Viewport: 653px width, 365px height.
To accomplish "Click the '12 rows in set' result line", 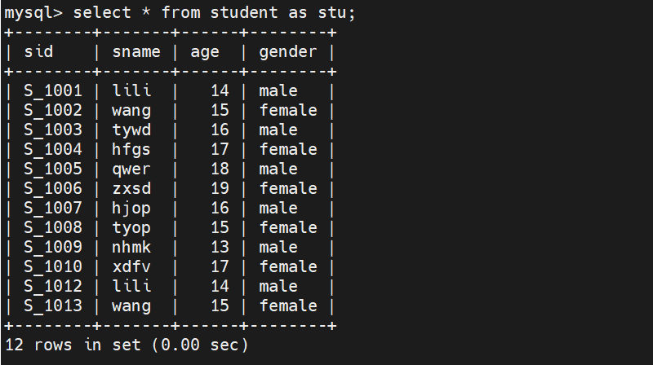I will tap(127, 345).
